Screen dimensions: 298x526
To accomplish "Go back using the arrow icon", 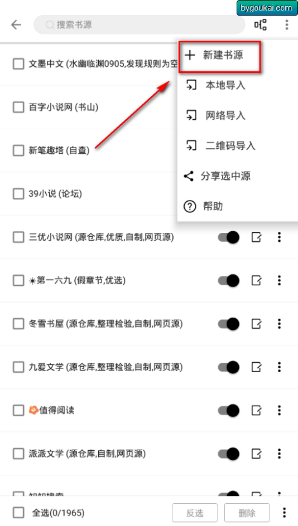I will click(16, 25).
